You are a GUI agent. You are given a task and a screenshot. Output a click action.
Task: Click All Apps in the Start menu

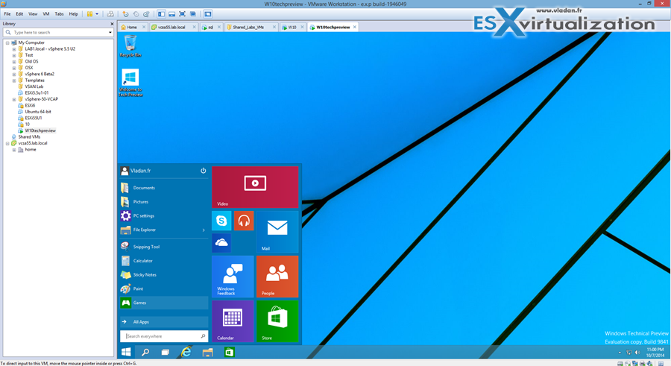pyautogui.click(x=164, y=322)
